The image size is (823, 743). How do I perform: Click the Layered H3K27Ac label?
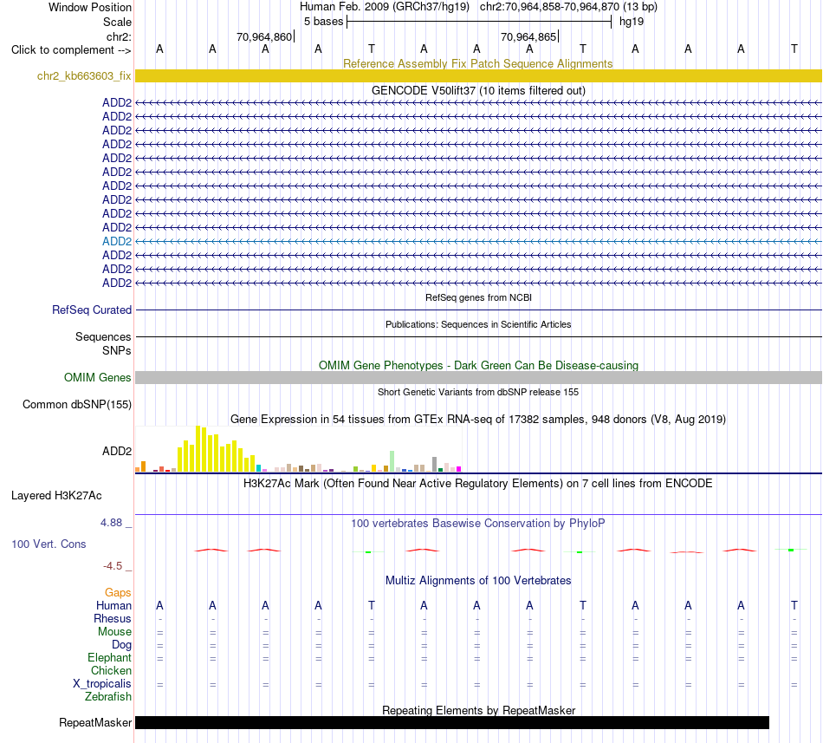click(x=56, y=496)
